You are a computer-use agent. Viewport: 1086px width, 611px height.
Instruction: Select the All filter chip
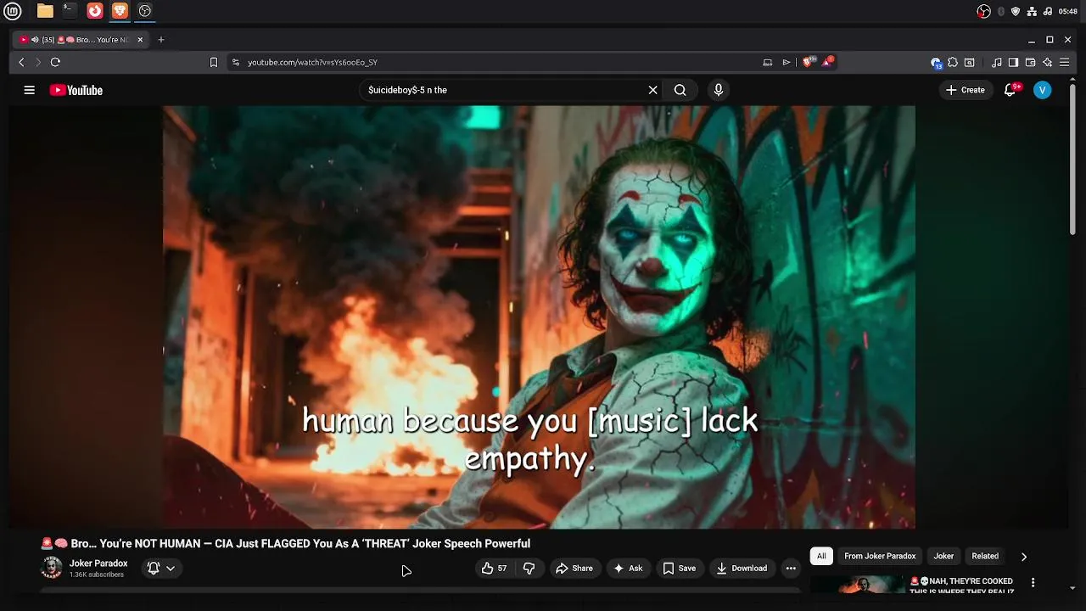(x=821, y=556)
